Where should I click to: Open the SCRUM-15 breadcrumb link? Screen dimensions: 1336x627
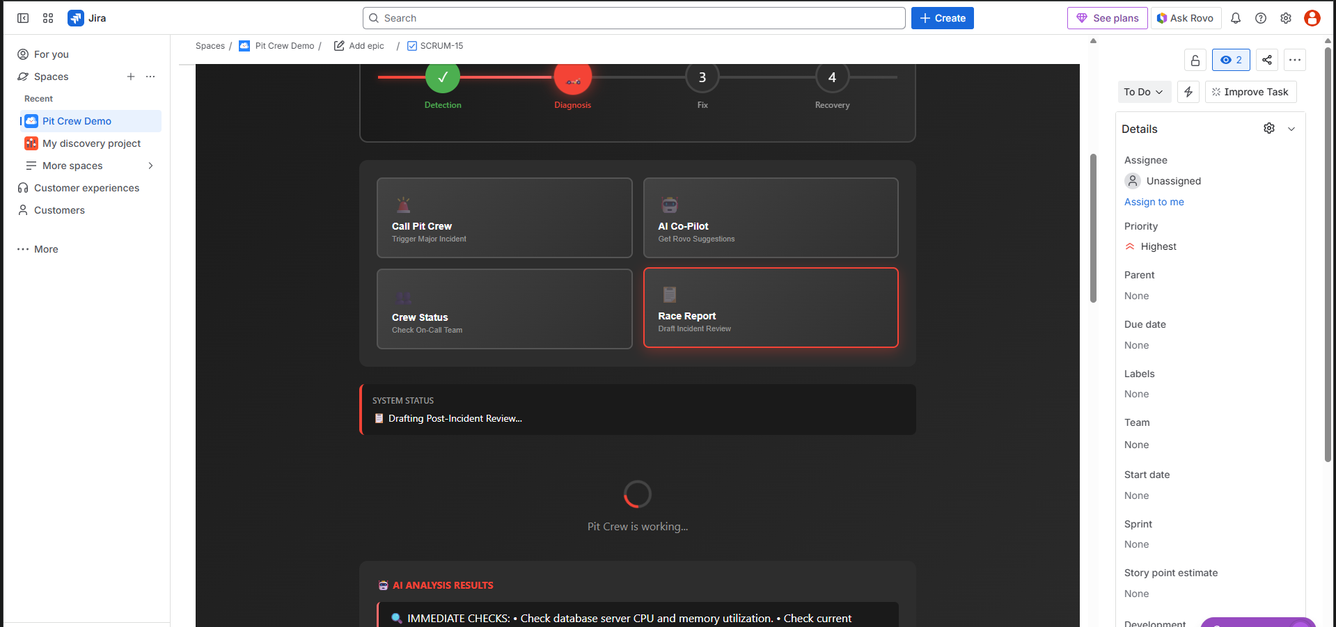click(441, 46)
